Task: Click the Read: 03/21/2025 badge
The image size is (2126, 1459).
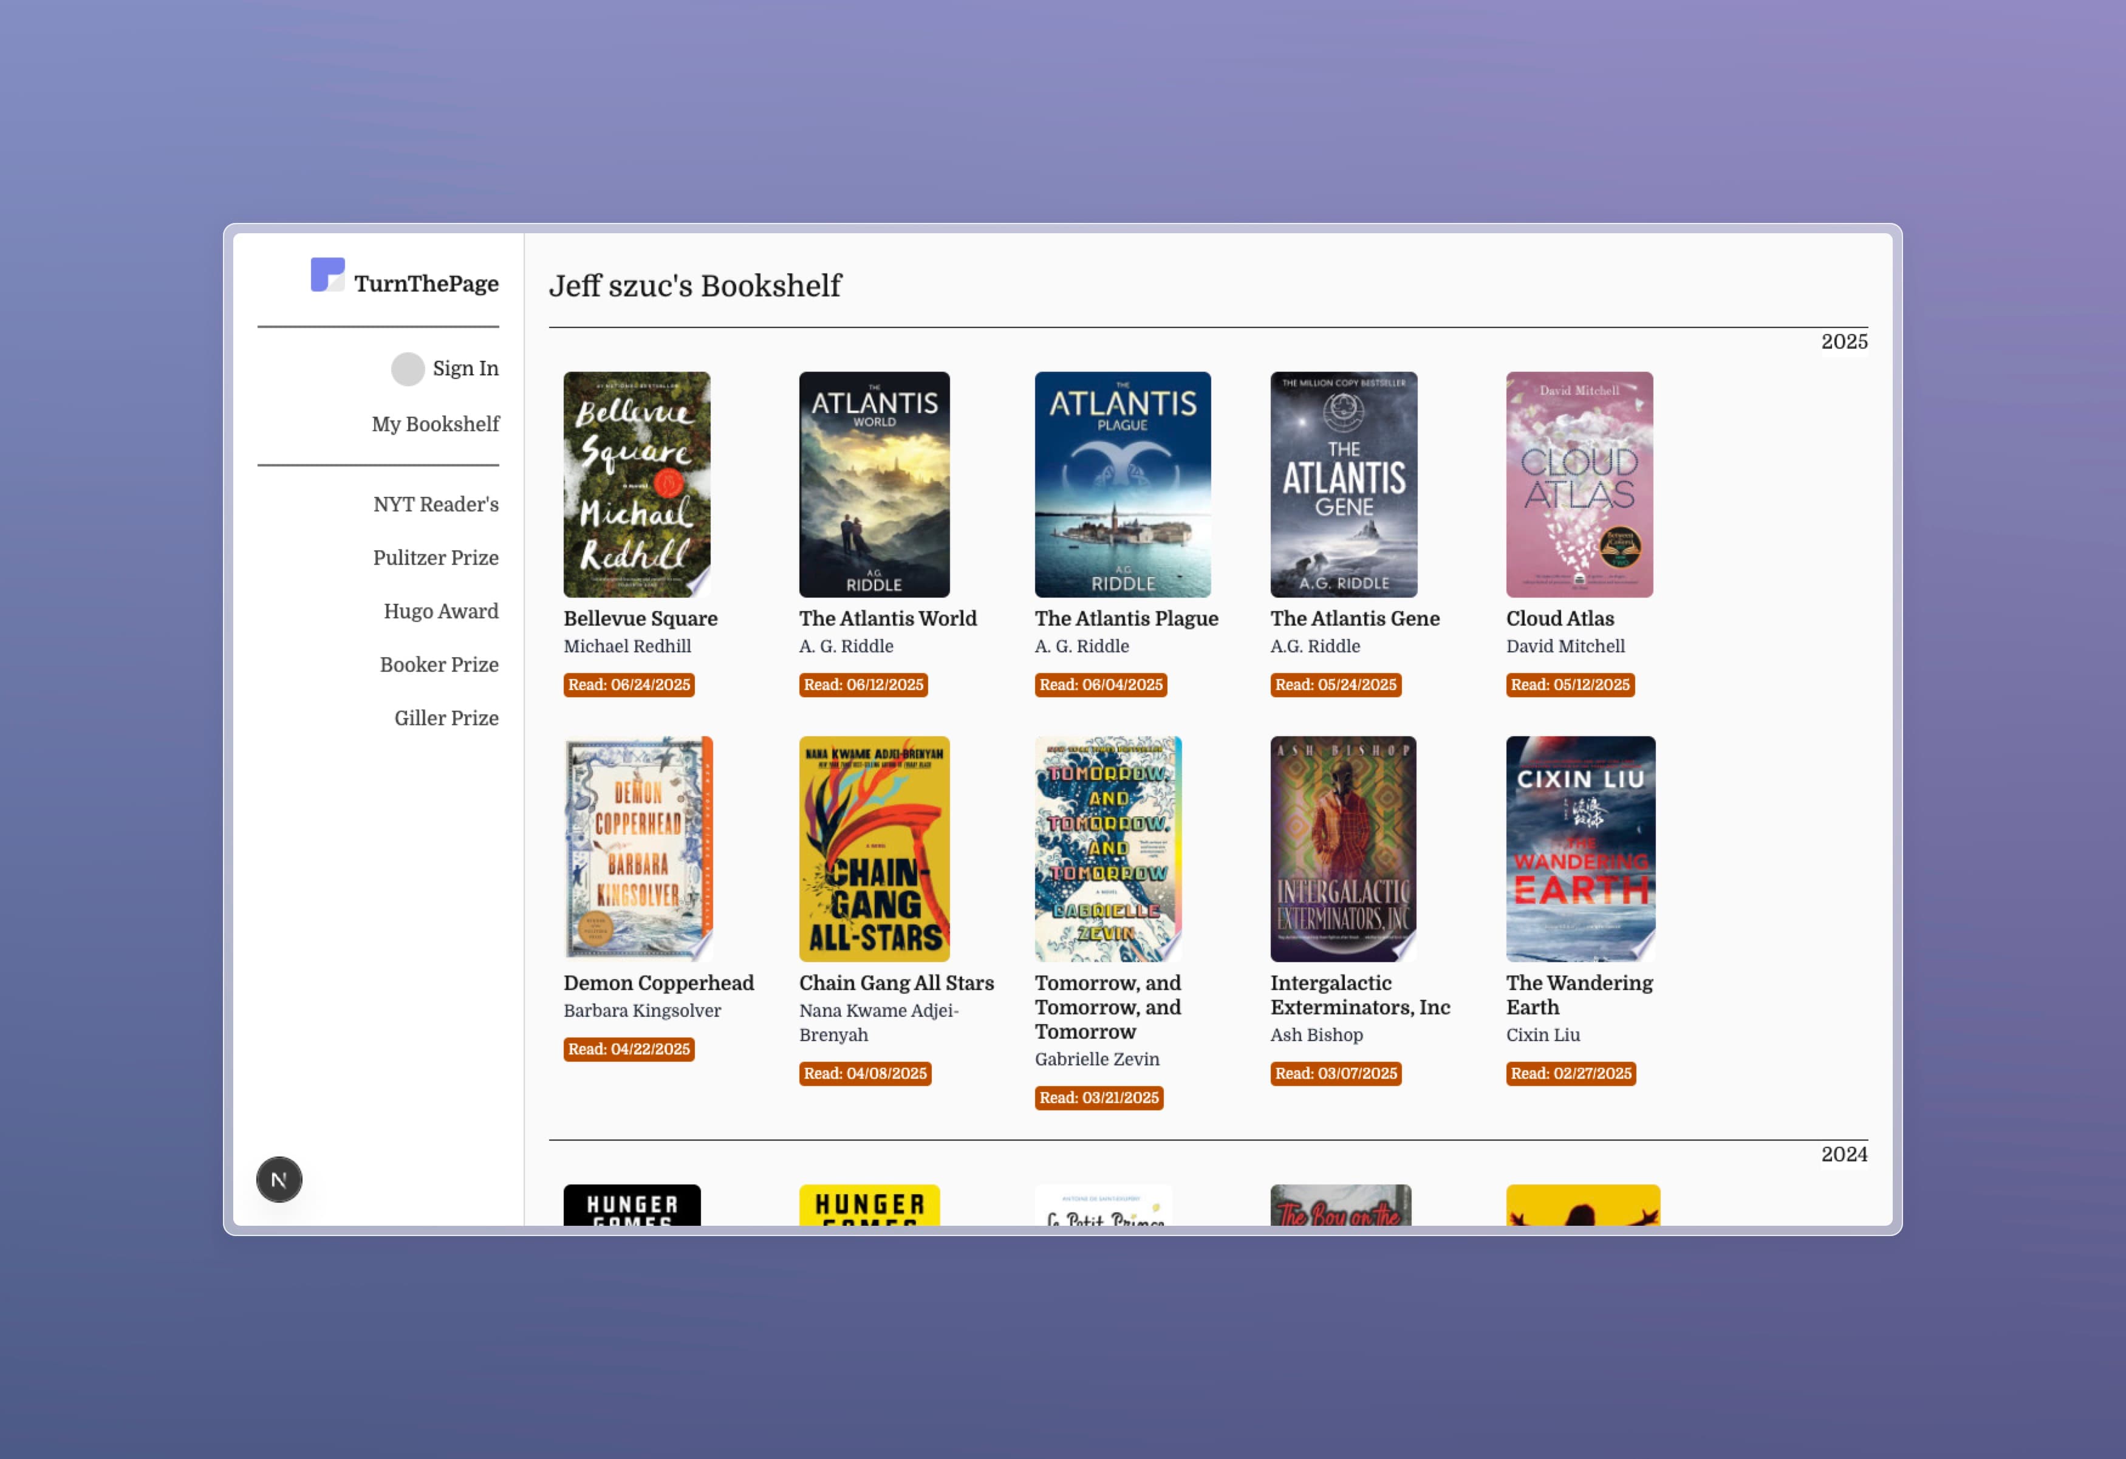Action: (1099, 1098)
